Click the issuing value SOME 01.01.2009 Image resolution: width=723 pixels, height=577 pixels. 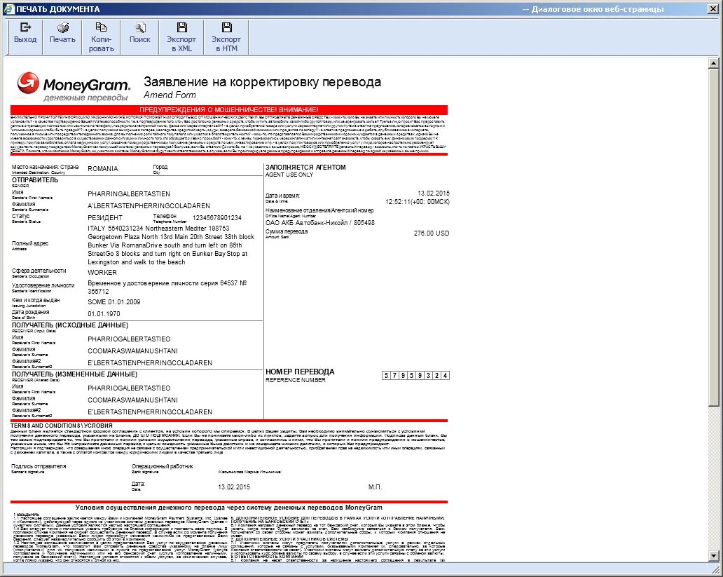(x=114, y=302)
